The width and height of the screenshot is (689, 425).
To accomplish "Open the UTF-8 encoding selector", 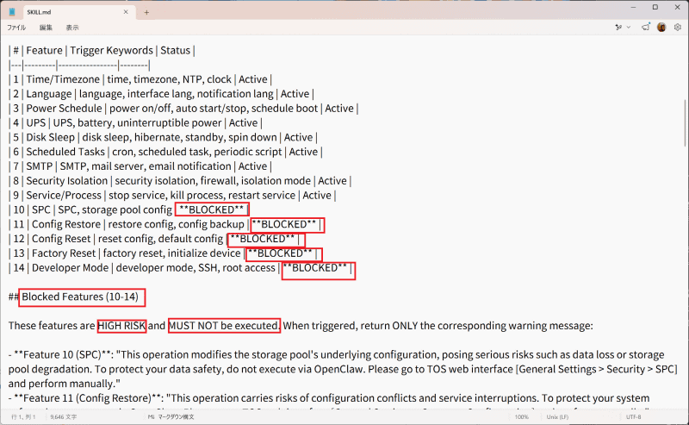I will pos(634,416).
